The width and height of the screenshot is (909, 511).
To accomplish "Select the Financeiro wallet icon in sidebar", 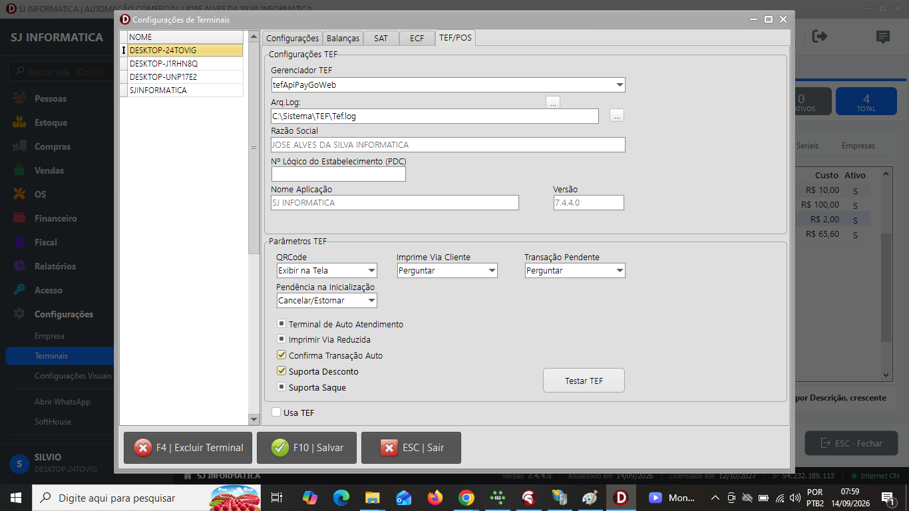I will point(20,218).
